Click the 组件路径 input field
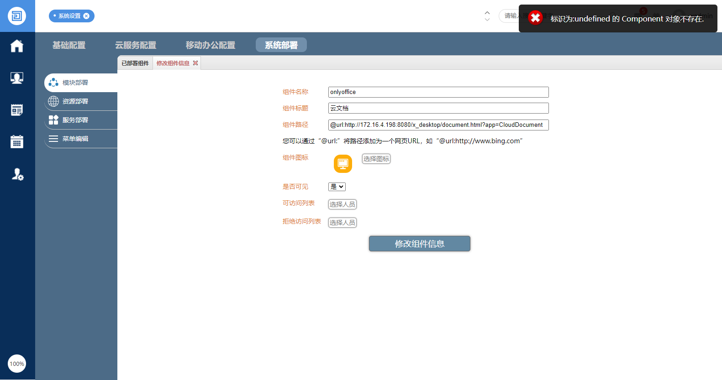Viewport: 722px width, 380px height. [438, 125]
